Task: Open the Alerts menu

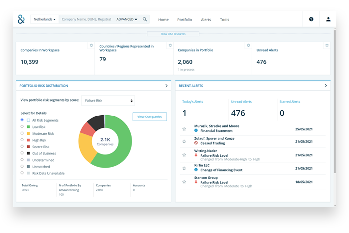Action: (x=206, y=20)
